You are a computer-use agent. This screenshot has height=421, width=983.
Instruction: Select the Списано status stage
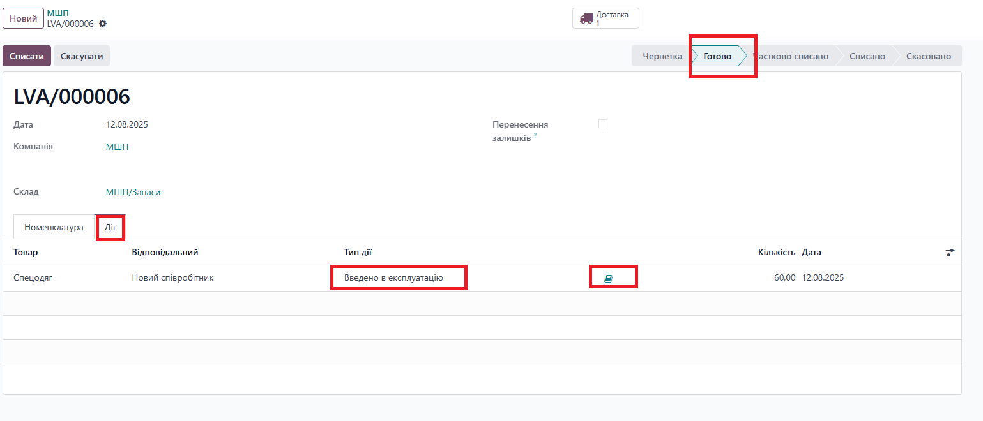click(867, 56)
